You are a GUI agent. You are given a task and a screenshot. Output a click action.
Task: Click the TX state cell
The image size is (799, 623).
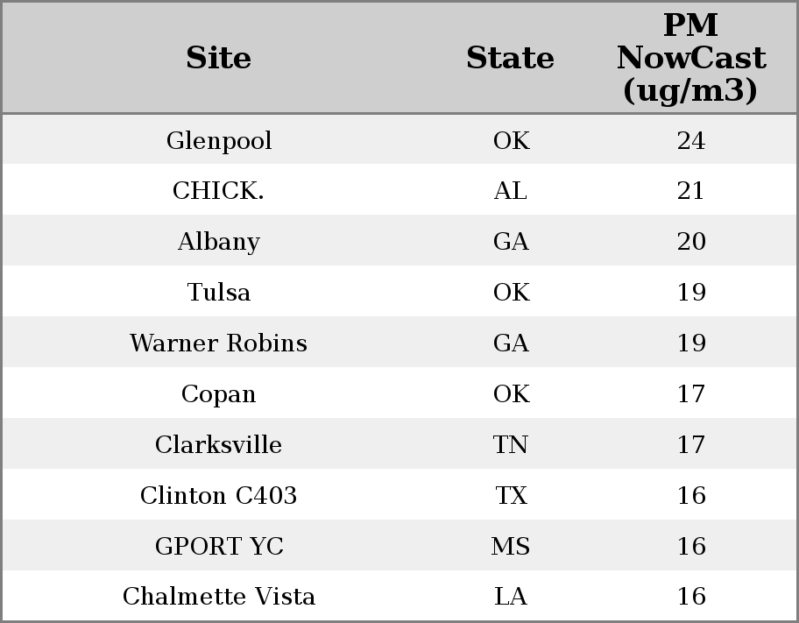[x=510, y=496]
